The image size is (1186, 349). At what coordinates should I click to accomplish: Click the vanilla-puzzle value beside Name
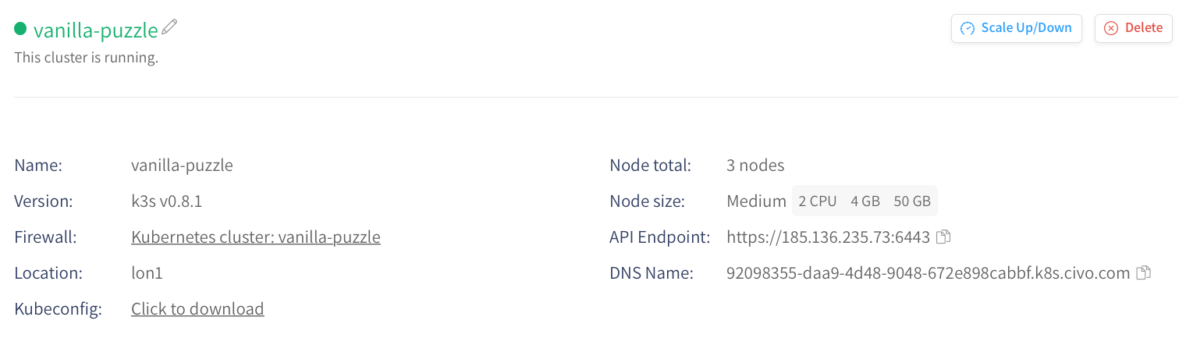click(182, 165)
